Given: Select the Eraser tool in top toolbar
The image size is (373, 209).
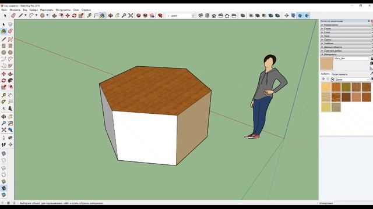Looking at the screenshot, I should pyautogui.click(x=13, y=16).
